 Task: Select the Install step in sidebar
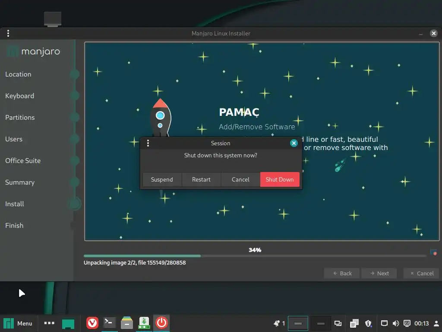coord(15,204)
